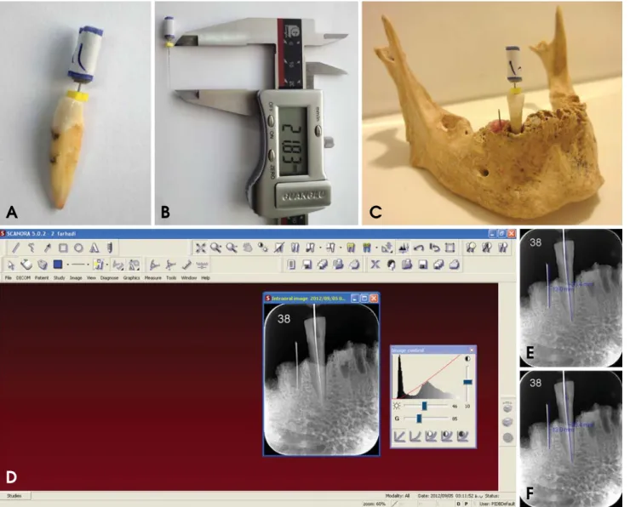Click the first linear curve preset button
Image resolution: width=630 pixels, height=507 pixels.
(x=400, y=436)
